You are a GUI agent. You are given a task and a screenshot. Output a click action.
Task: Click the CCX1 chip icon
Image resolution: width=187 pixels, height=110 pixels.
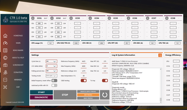tap(33, 18)
